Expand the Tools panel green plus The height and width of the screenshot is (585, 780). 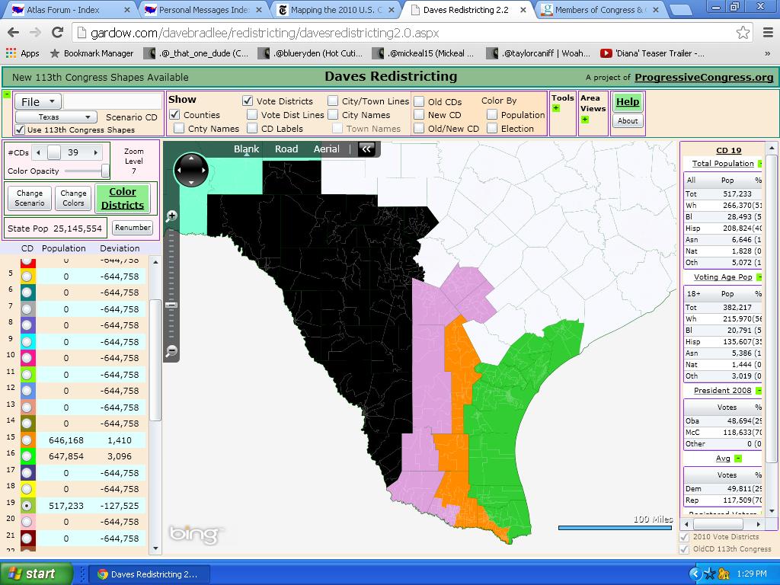556,108
